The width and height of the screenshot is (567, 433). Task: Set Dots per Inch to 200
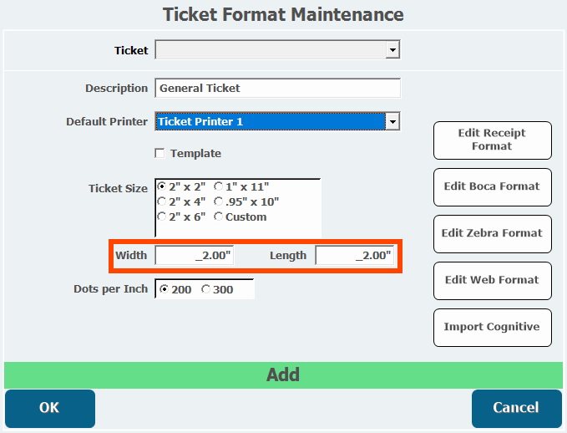click(164, 289)
